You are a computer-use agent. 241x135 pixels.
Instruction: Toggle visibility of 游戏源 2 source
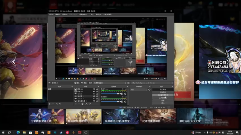[94, 96]
